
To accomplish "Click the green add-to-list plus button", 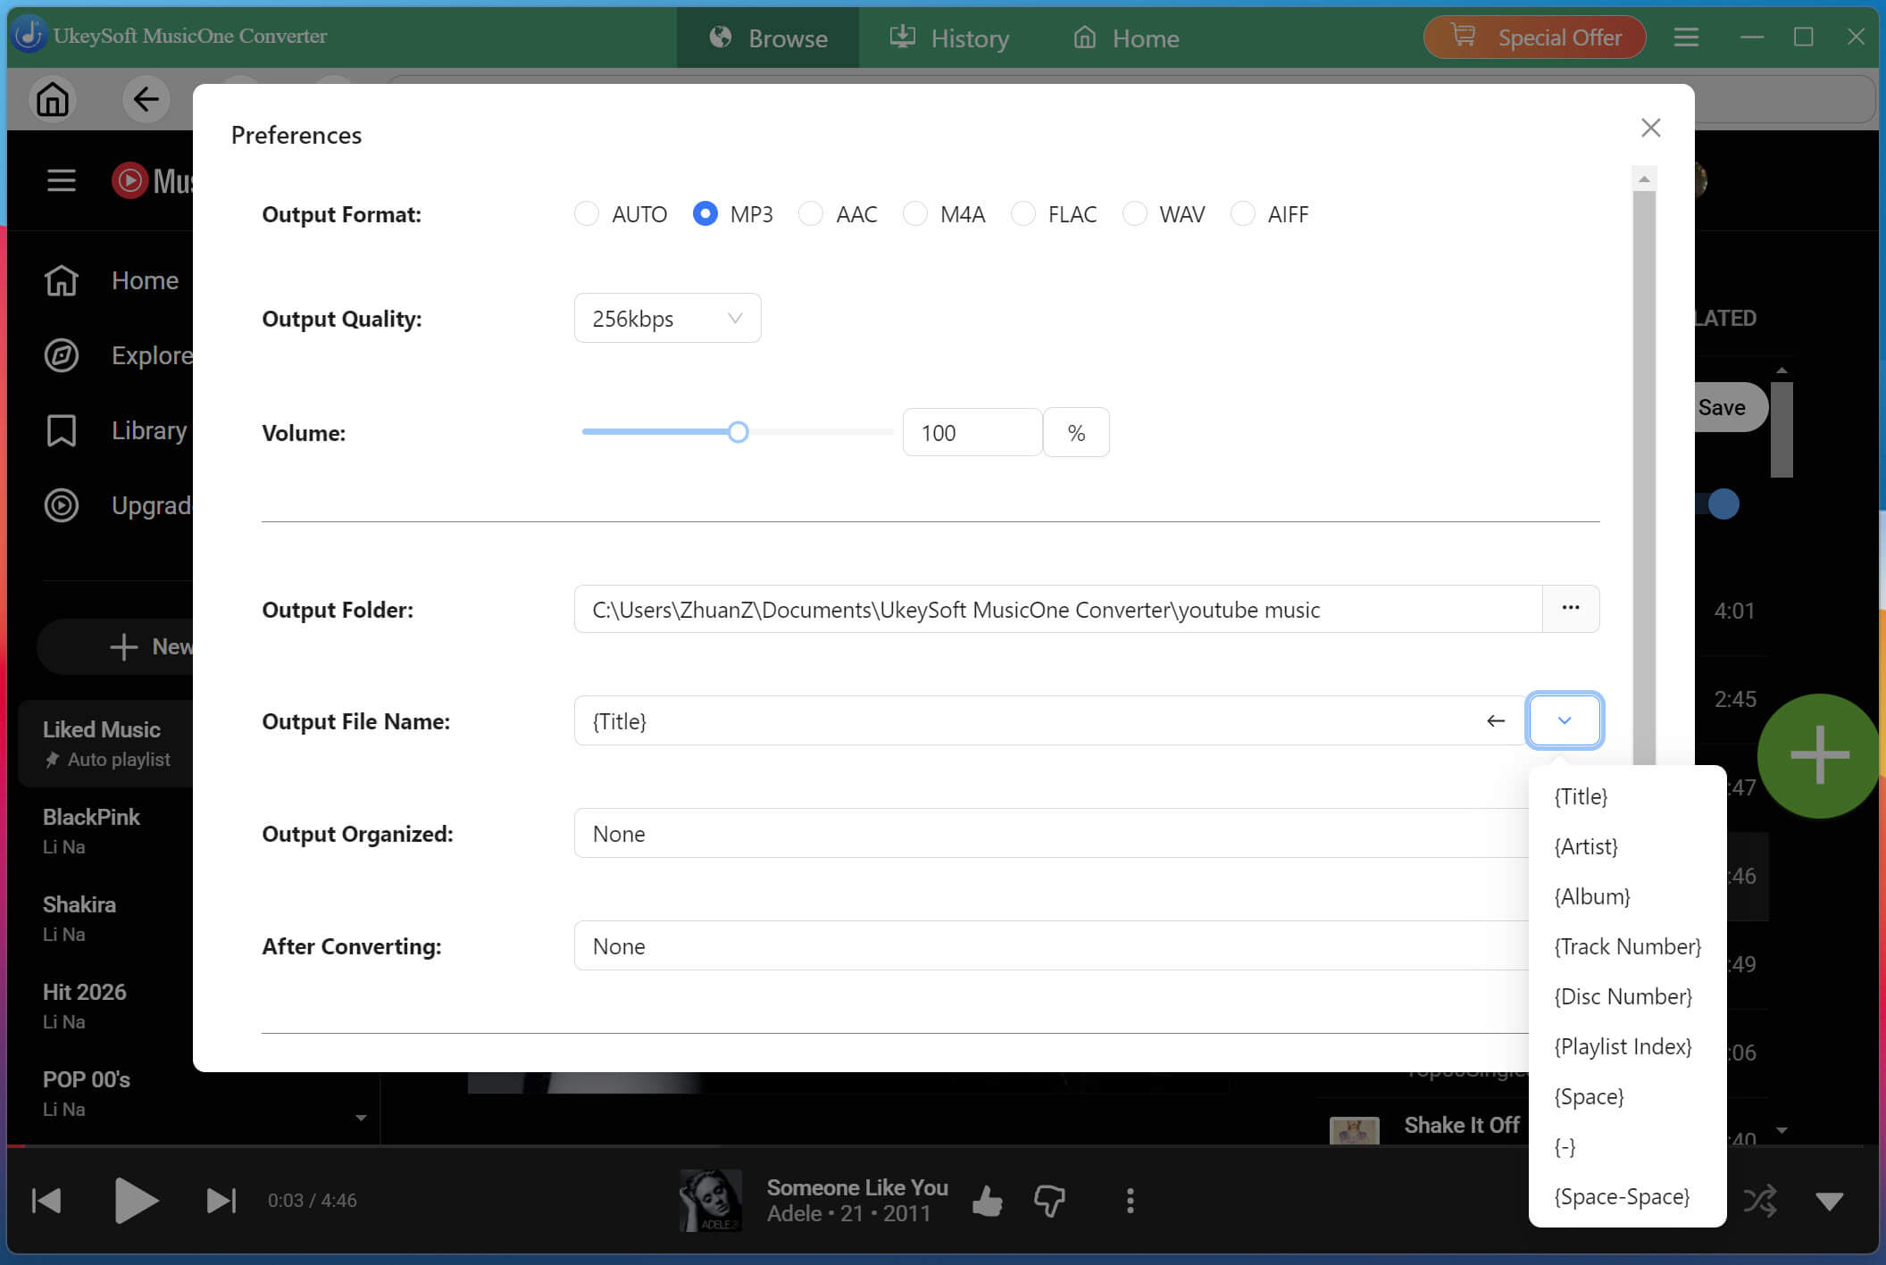I will click(1819, 756).
